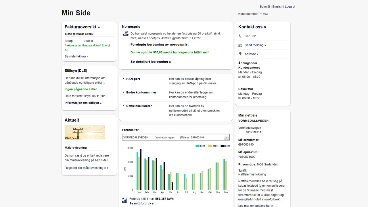Toggle the 2026 dark legend swatch

223,146
